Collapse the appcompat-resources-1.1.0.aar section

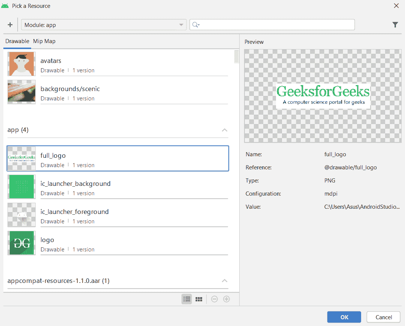224,281
